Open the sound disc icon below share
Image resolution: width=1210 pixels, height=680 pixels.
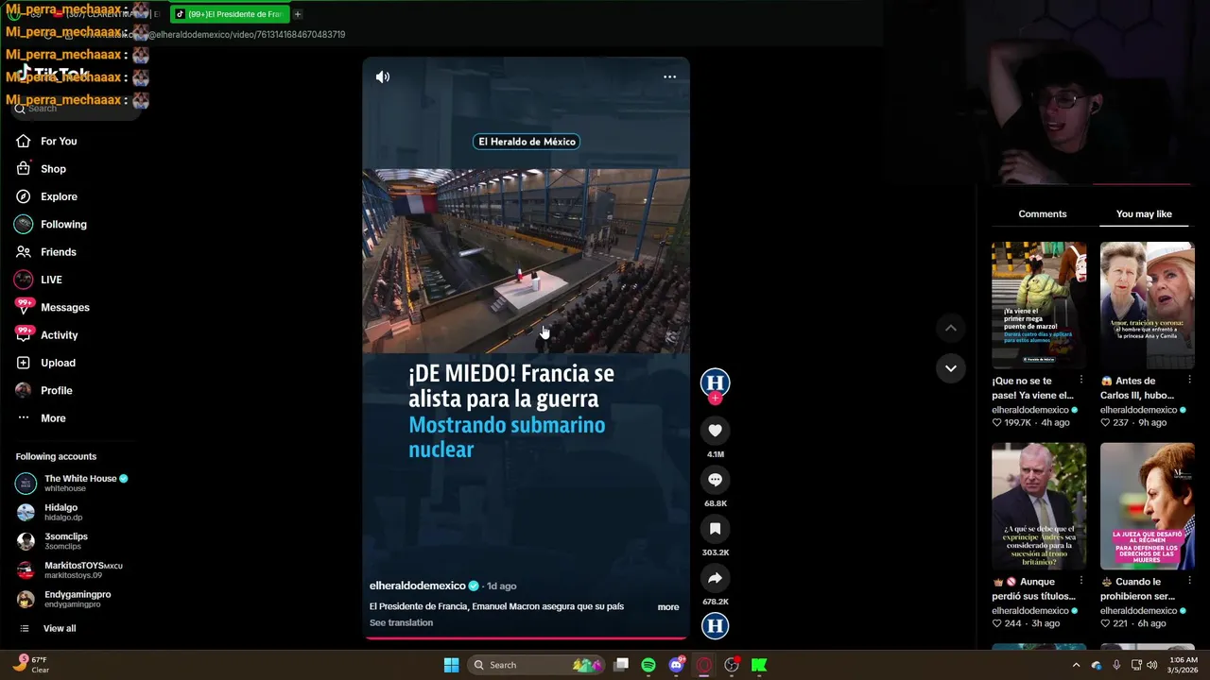[x=716, y=625]
